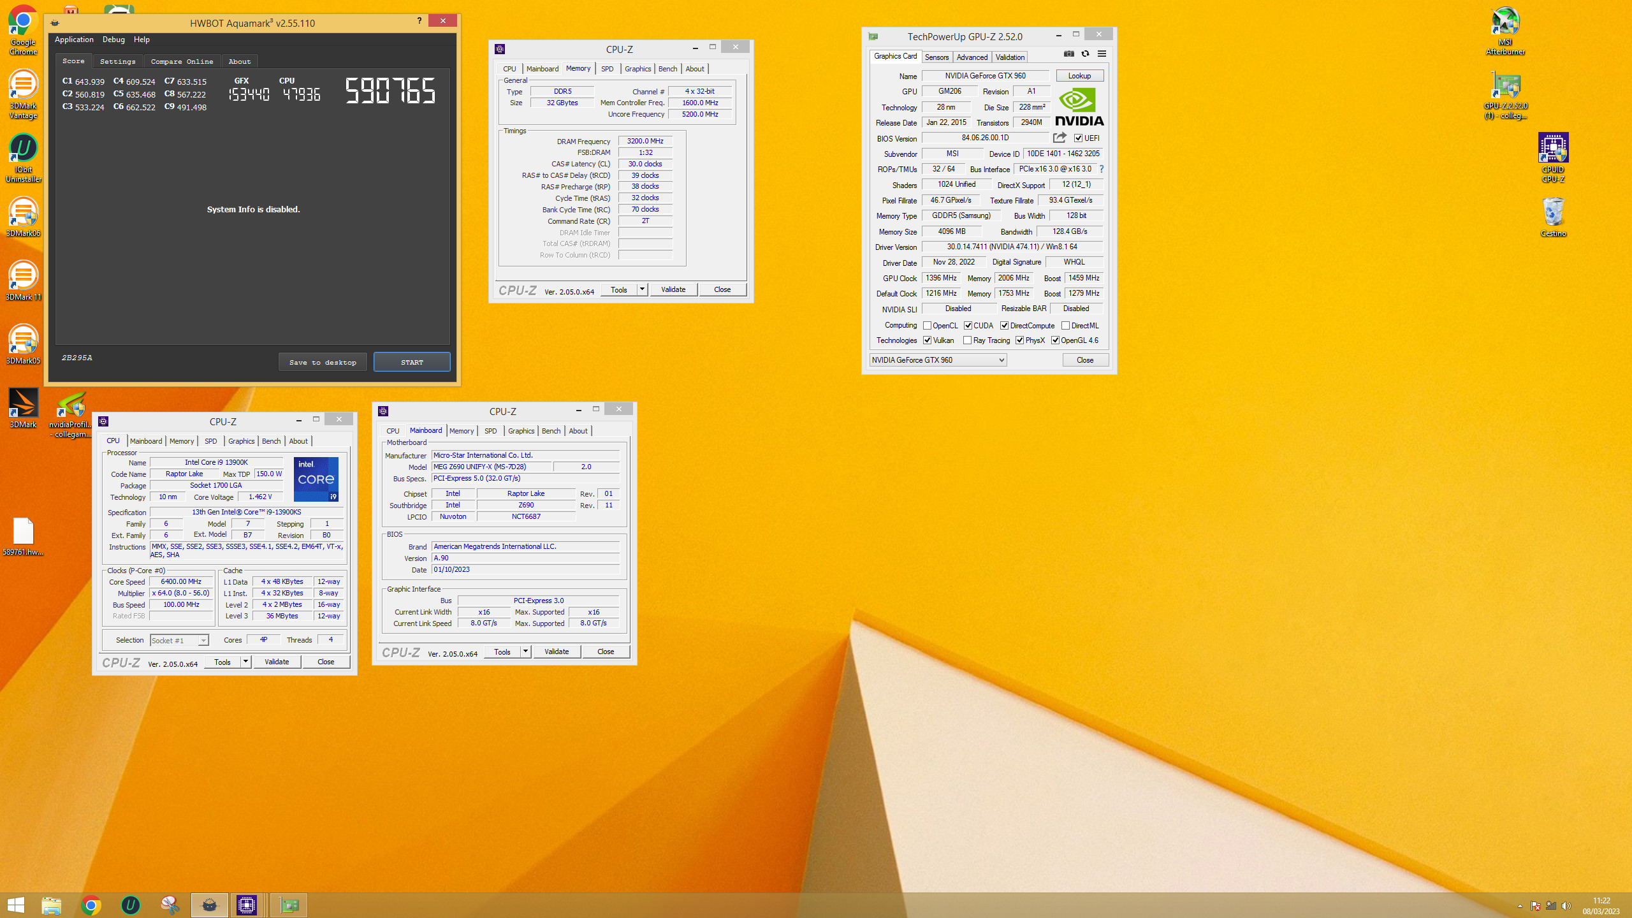Screen dimensions: 1632x918
Task: Toggle the DirectCompute checkbox
Action: point(1004,326)
